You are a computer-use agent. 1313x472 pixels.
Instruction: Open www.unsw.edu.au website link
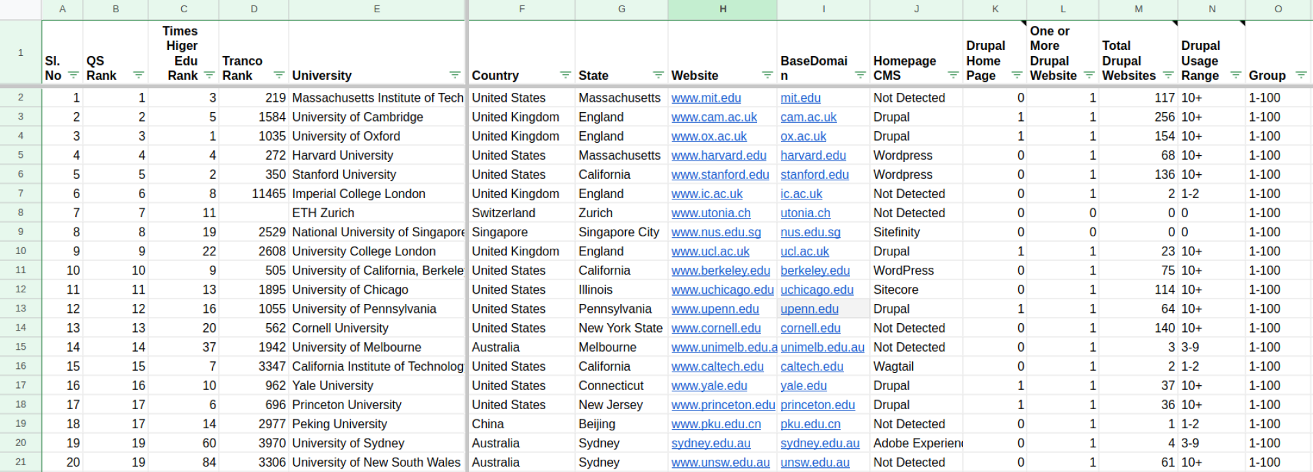pos(720,462)
